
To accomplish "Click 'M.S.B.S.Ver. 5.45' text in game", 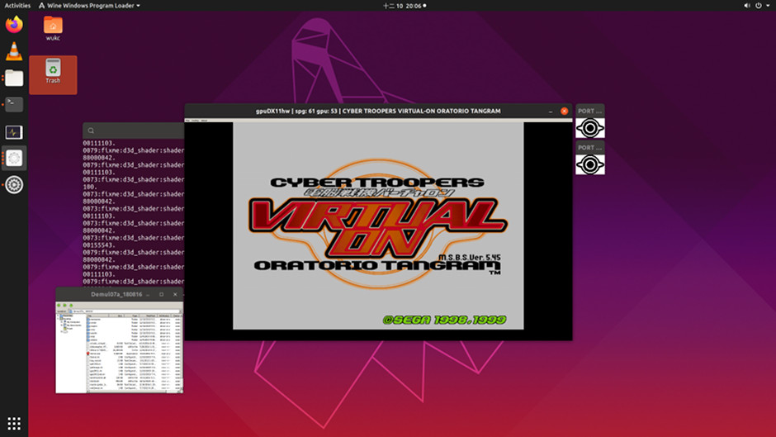I will [x=469, y=257].
